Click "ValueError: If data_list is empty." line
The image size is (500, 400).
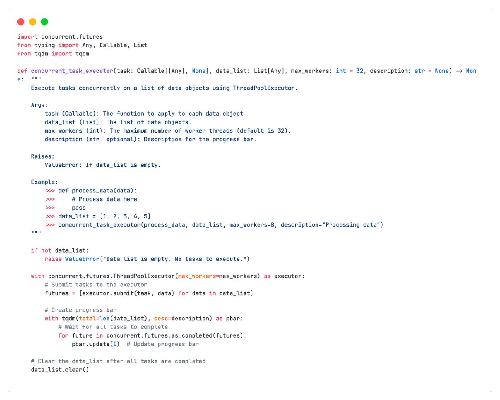pos(103,165)
